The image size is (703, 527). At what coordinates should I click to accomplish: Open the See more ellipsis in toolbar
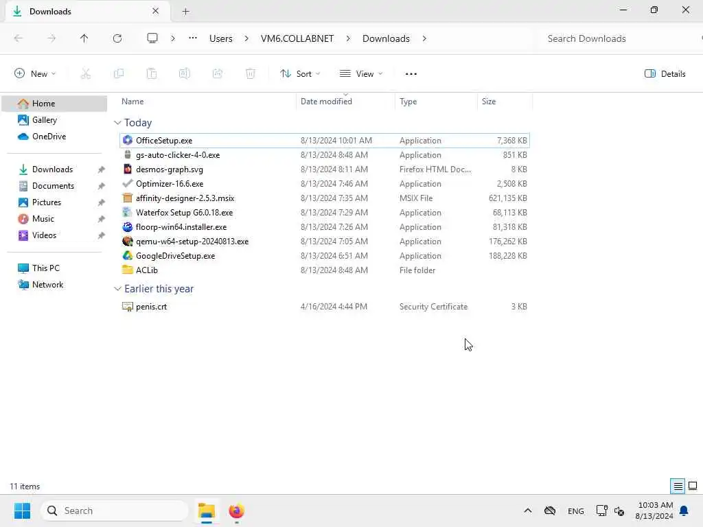click(x=411, y=74)
